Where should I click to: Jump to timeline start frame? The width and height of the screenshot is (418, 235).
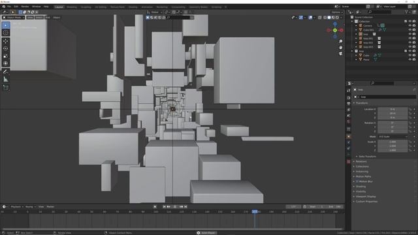(x=164, y=207)
